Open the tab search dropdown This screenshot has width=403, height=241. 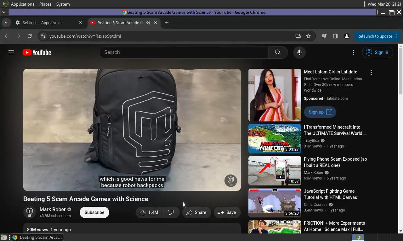[6, 23]
